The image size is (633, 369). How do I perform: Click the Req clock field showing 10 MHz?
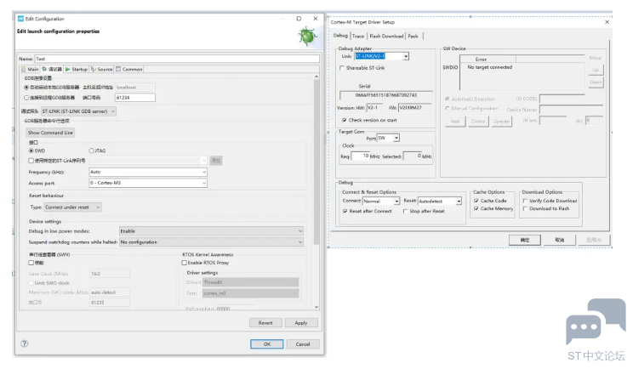(360, 156)
